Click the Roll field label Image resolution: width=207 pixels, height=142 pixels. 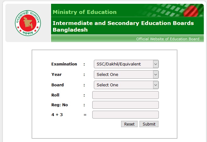pos(55,95)
